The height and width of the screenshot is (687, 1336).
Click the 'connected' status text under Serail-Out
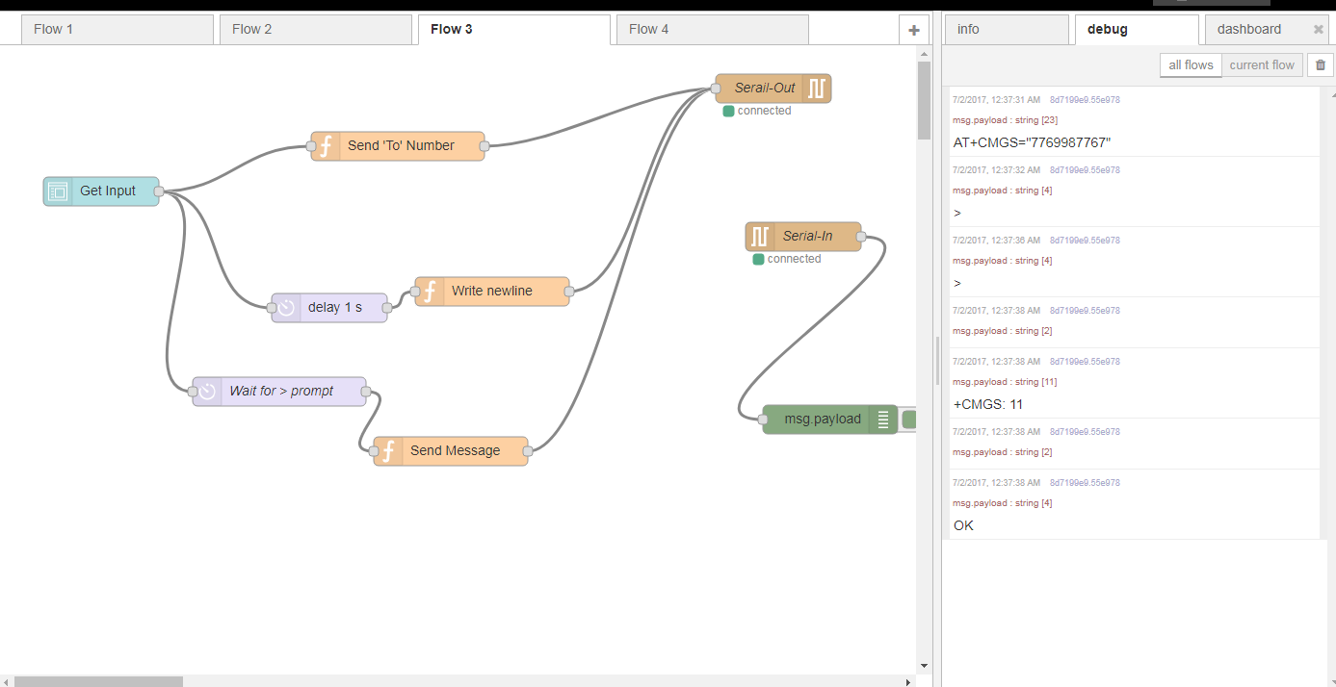(x=765, y=111)
